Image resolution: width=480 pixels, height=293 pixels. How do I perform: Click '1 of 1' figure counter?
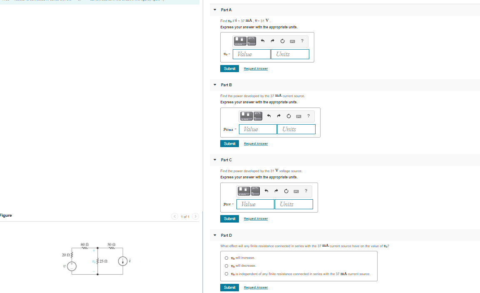[x=185, y=217]
